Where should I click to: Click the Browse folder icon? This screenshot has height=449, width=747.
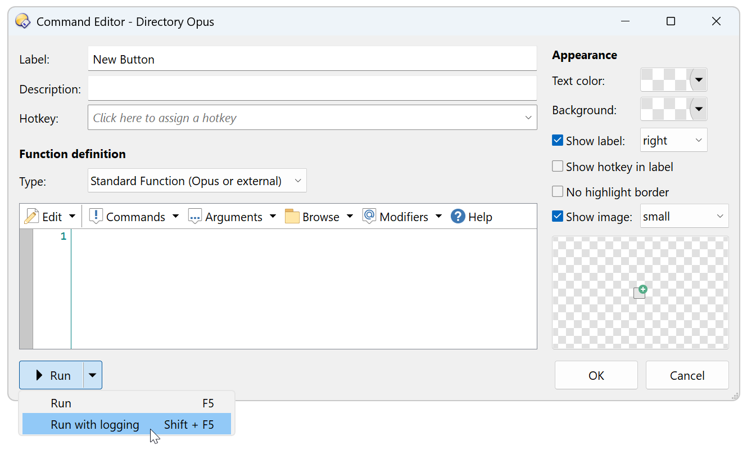click(x=292, y=217)
